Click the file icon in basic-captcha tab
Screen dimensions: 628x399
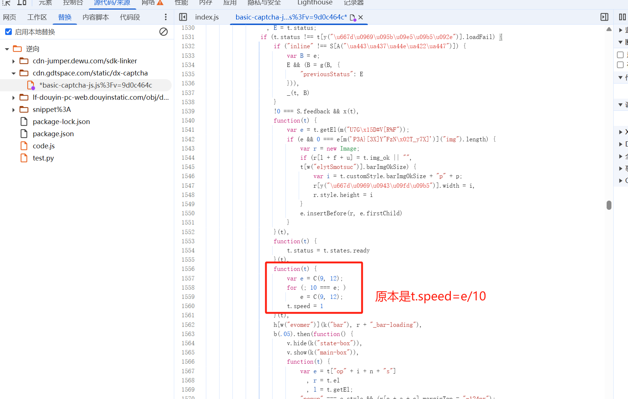coord(352,17)
